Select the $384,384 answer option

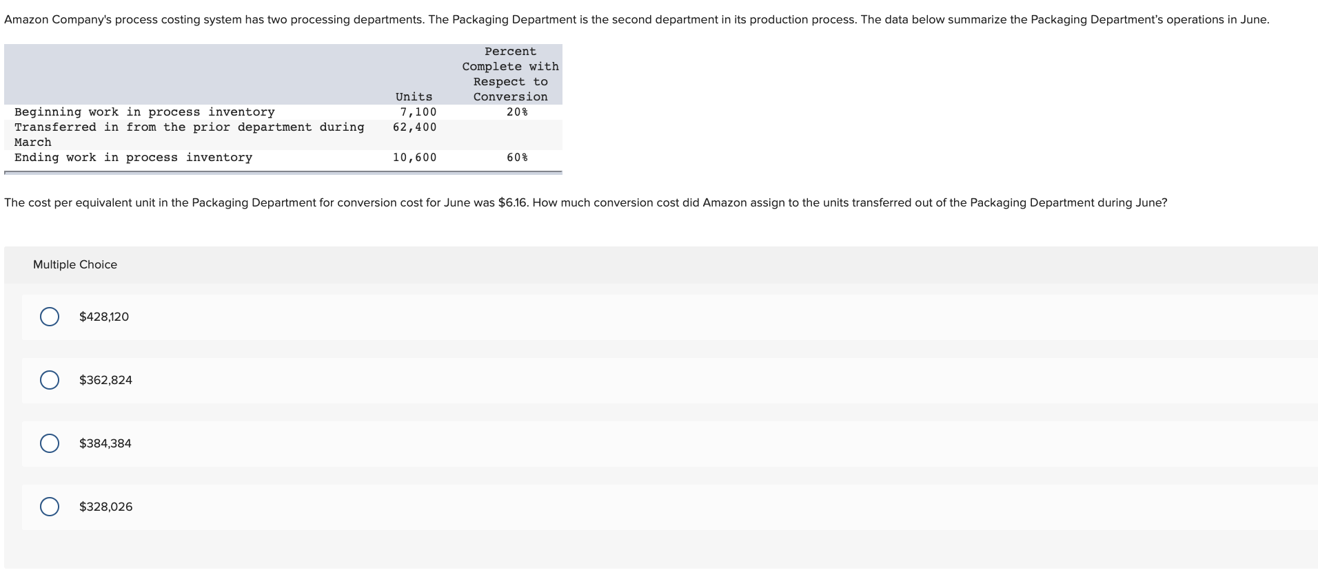point(49,443)
